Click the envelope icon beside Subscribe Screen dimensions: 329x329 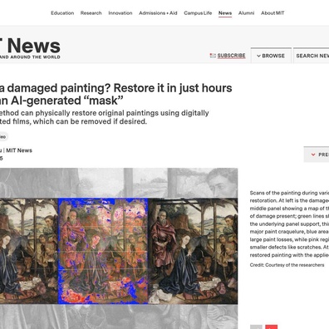tap(213, 56)
